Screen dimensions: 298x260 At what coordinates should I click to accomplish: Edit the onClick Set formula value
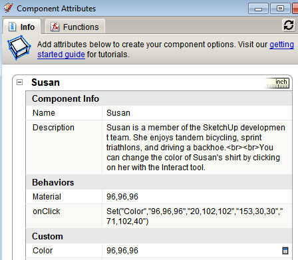click(x=197, y=216)
